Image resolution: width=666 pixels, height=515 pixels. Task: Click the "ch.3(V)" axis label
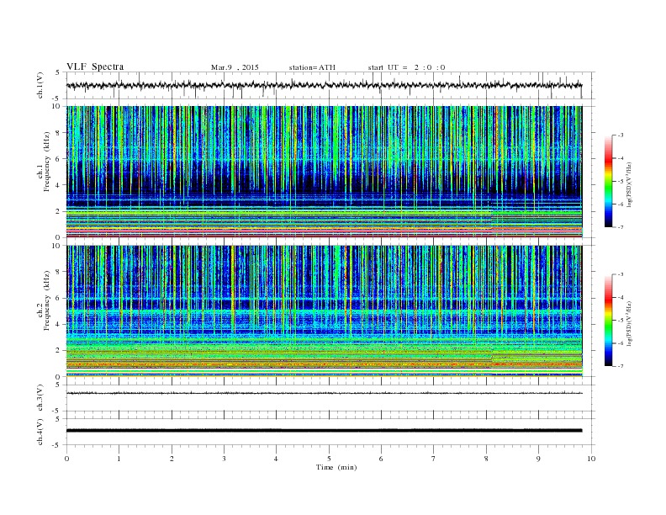[x=40, y=398]
